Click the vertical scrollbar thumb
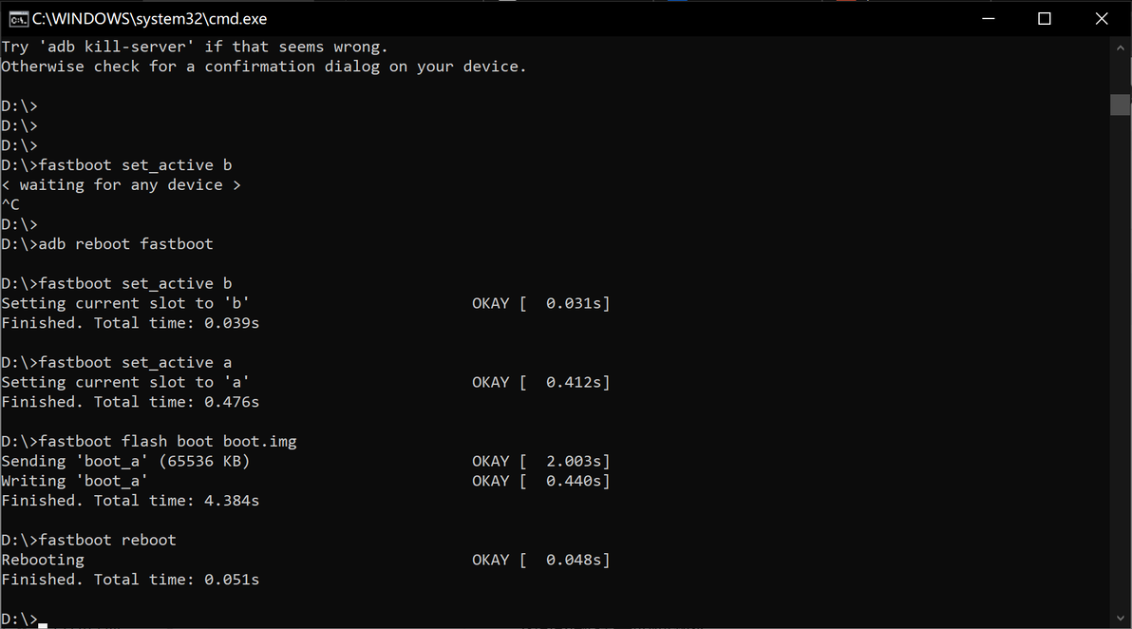 point(1121,105)
